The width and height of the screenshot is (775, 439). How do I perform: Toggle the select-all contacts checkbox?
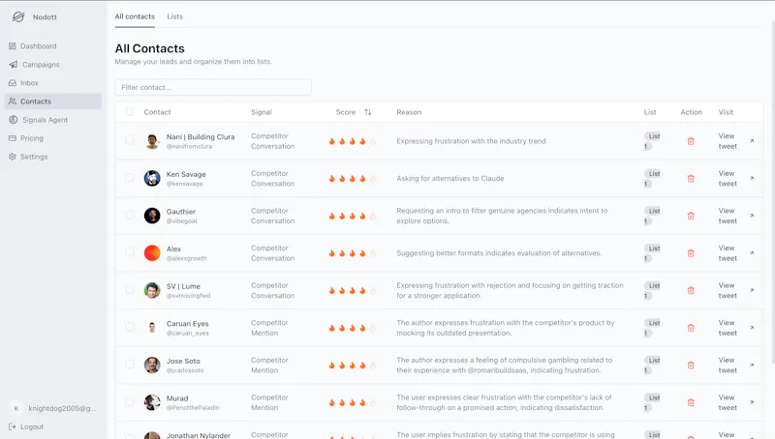click(x=130, y=111)
